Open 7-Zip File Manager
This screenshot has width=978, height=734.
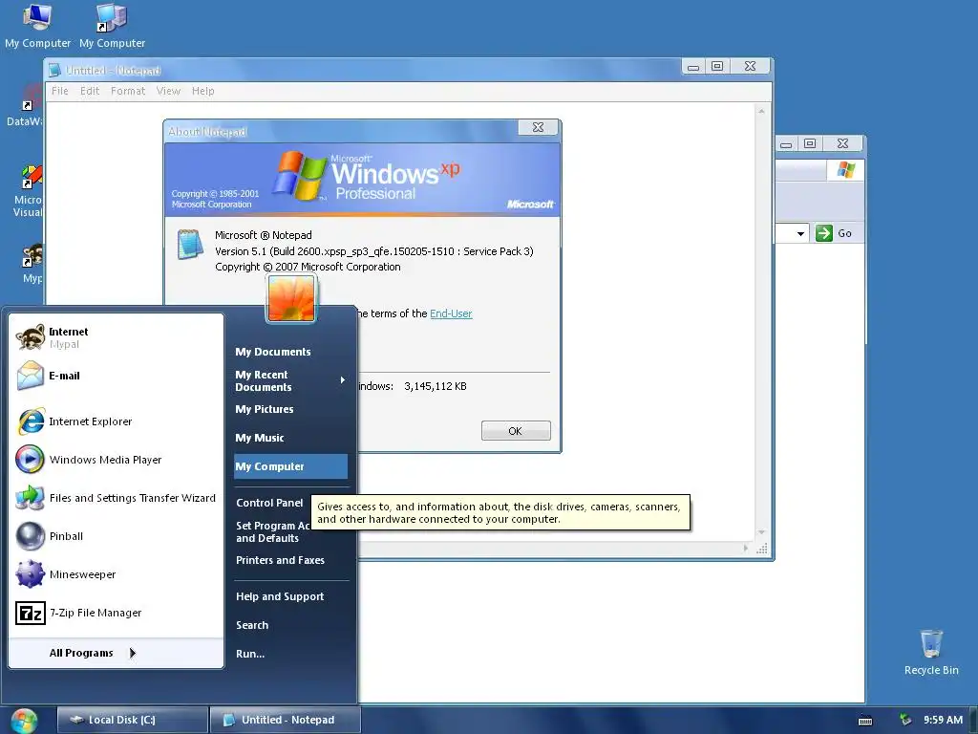pos(116,613)
